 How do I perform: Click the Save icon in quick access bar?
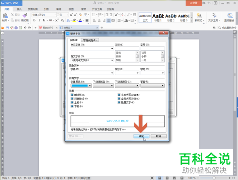[7, 28]
